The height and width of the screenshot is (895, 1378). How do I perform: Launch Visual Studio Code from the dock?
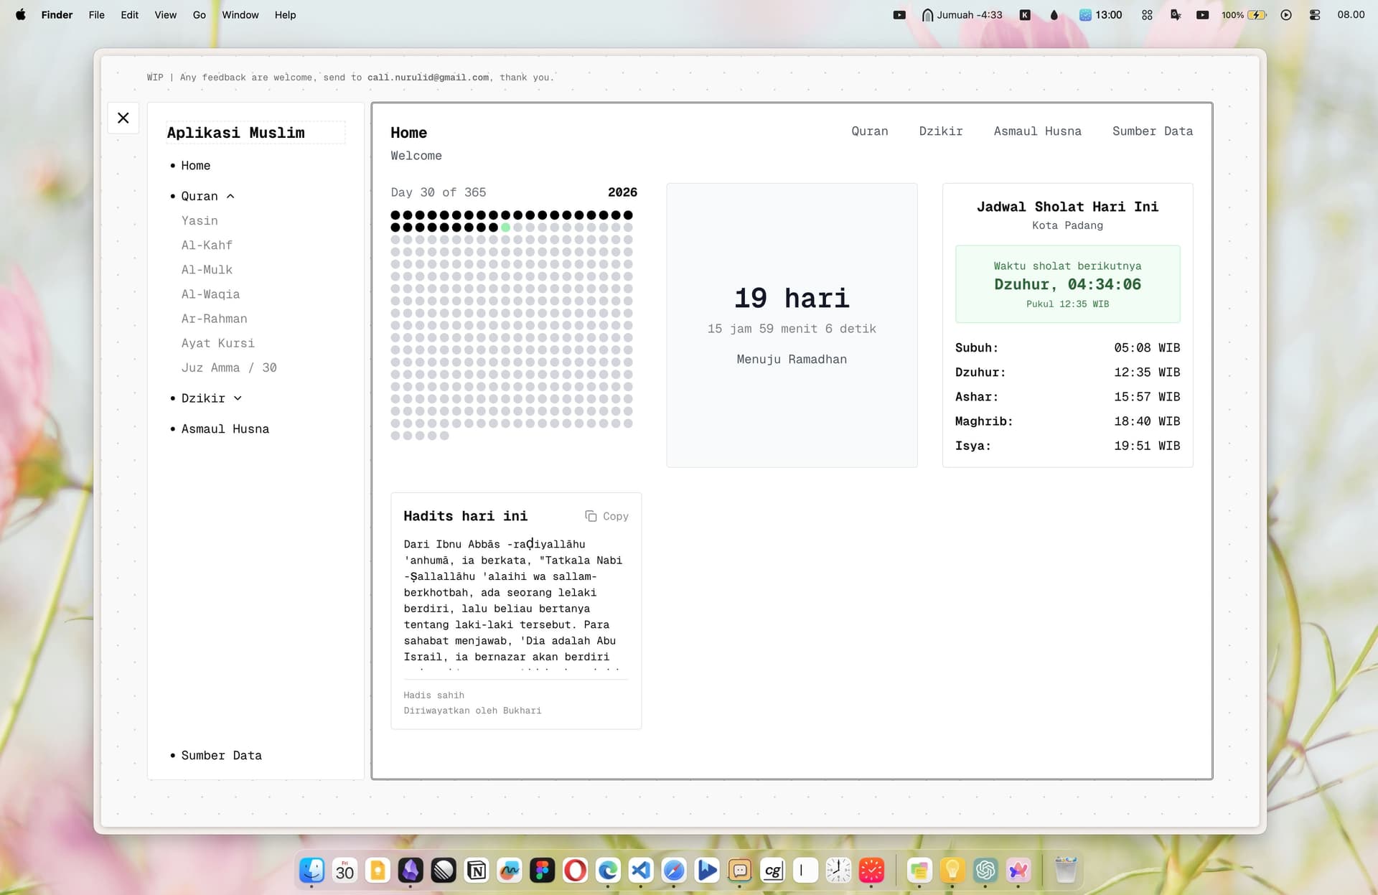click(x=640, y=871)
